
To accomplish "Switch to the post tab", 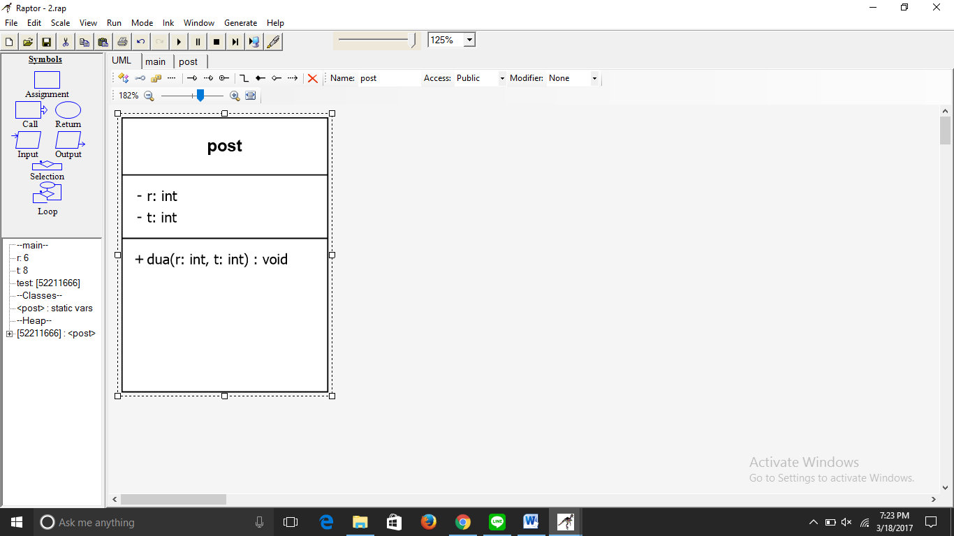I will pos(189,61).
